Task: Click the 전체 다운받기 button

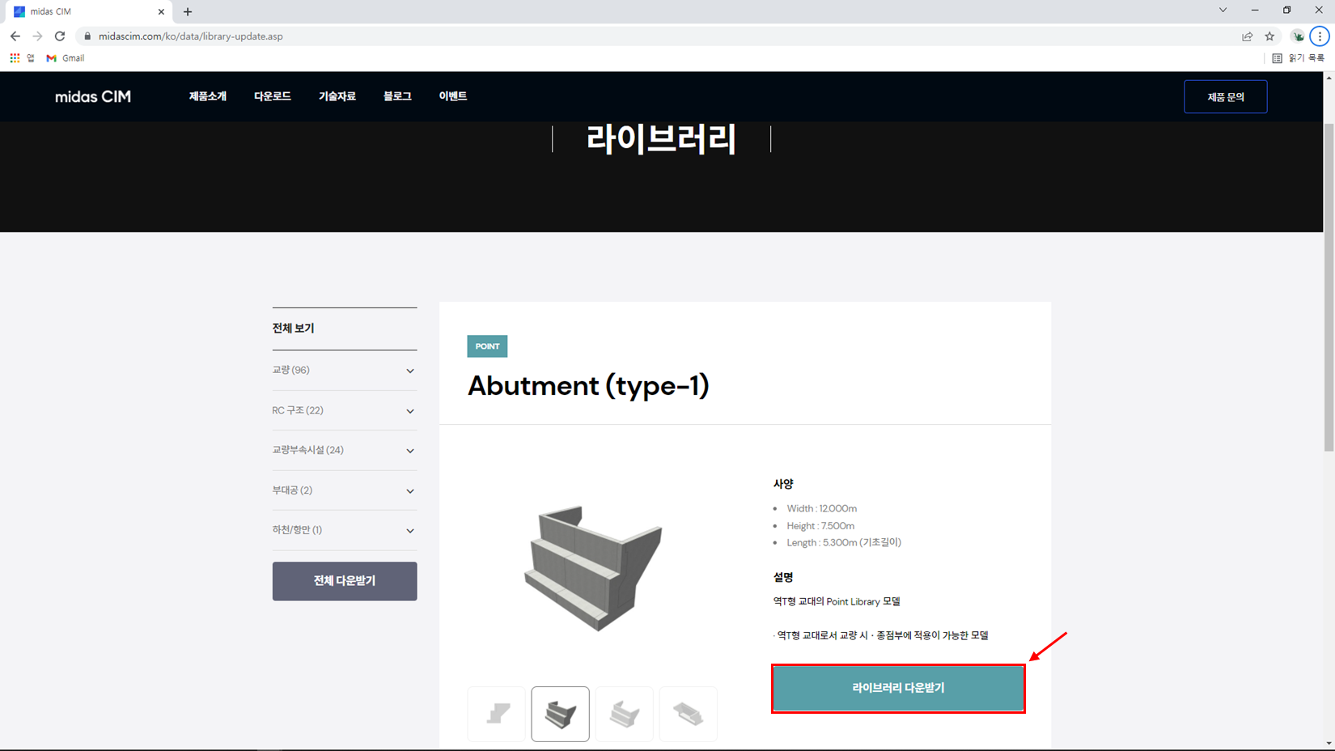Action: [x=345, y=581]
